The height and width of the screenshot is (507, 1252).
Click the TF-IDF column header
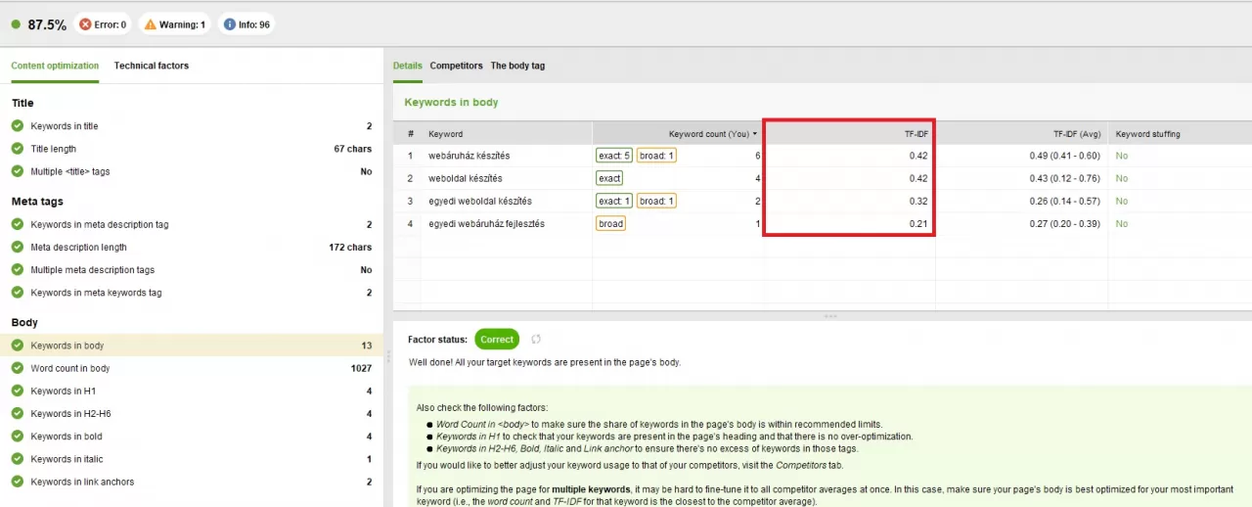point(849,134)
